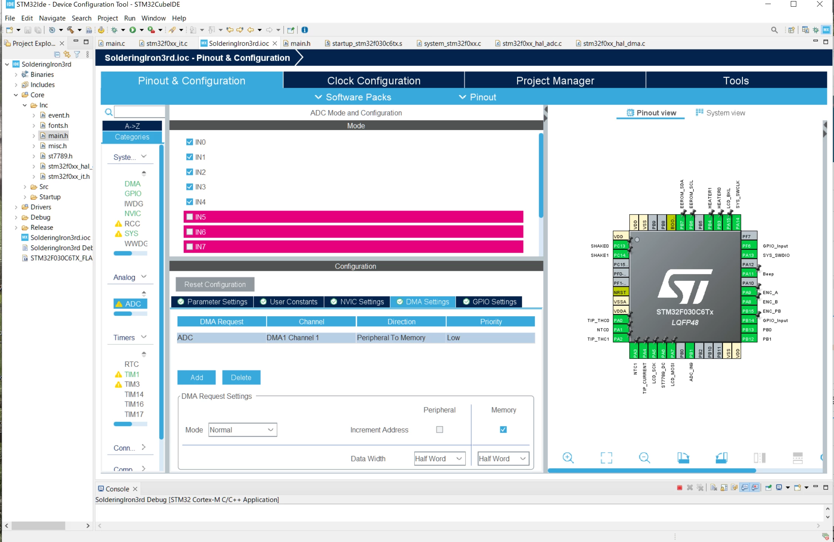Click the Project Explorer horizontal scrollbar

coord(38,525)
